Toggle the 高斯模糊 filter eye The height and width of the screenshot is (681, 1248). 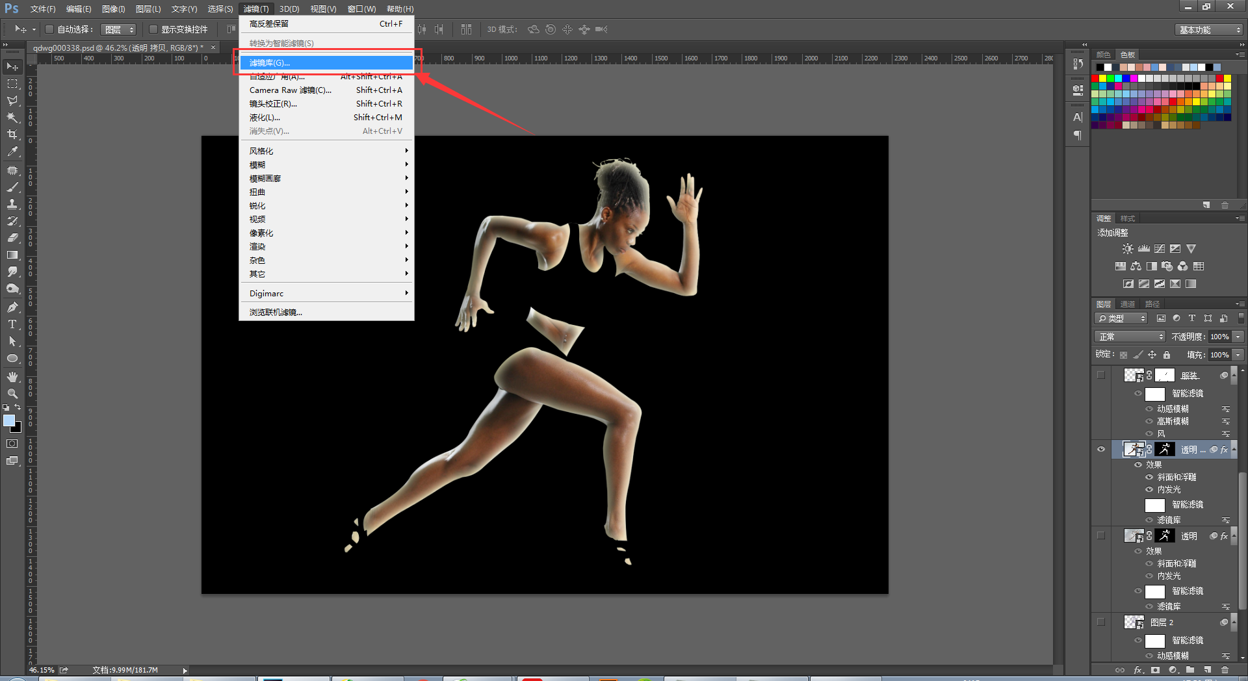(1149, 421)
